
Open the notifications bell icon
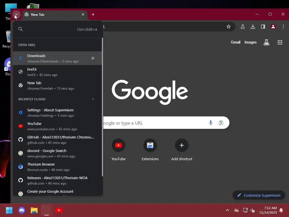pyautogui.click(x=281, y=210)
